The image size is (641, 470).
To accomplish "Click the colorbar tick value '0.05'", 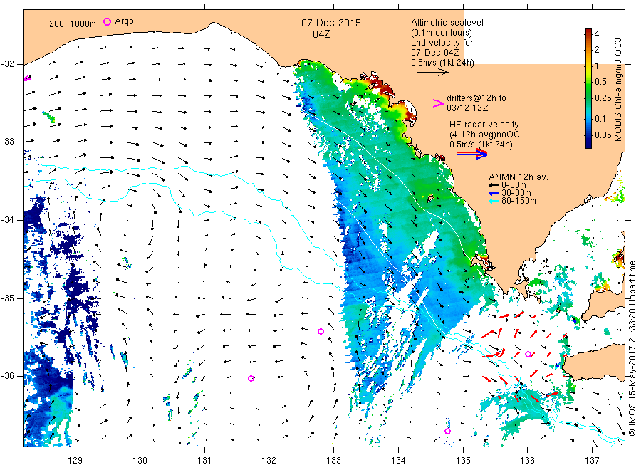I will (603, 135).
